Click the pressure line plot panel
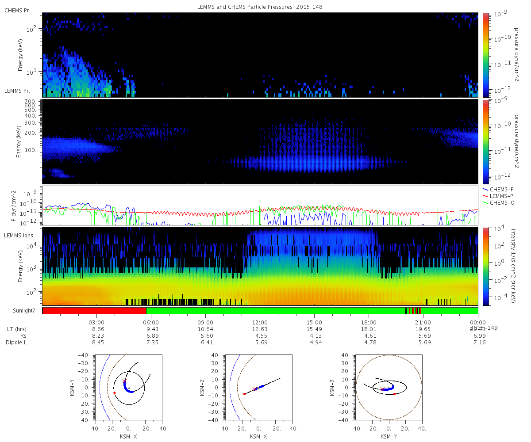Viewport: 531px width, 442px height. (x=260, y=206)
